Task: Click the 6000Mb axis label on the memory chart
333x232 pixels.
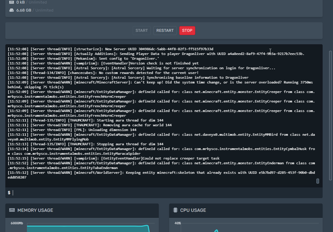Action: coord(17,223)
